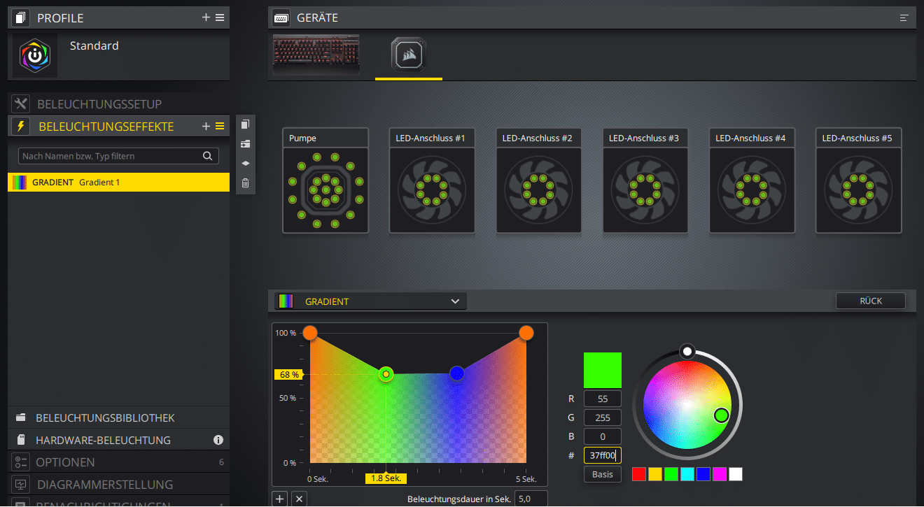Click the Basis button

602,474
